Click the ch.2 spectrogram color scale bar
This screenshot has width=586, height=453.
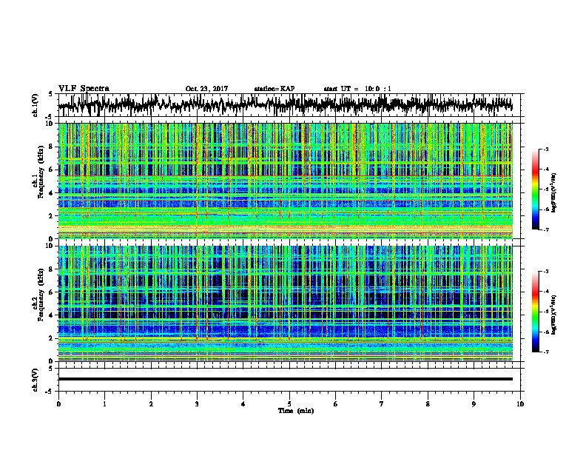point(535,312)
